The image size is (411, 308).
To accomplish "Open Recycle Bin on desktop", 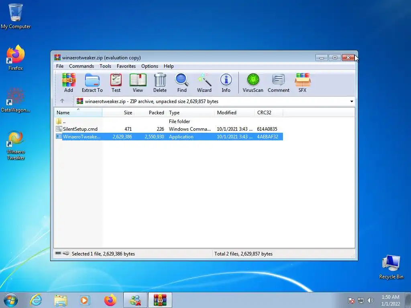I will pos(391,267).
